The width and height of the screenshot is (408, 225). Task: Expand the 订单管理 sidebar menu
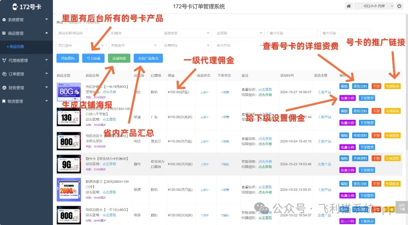[26, 74]
